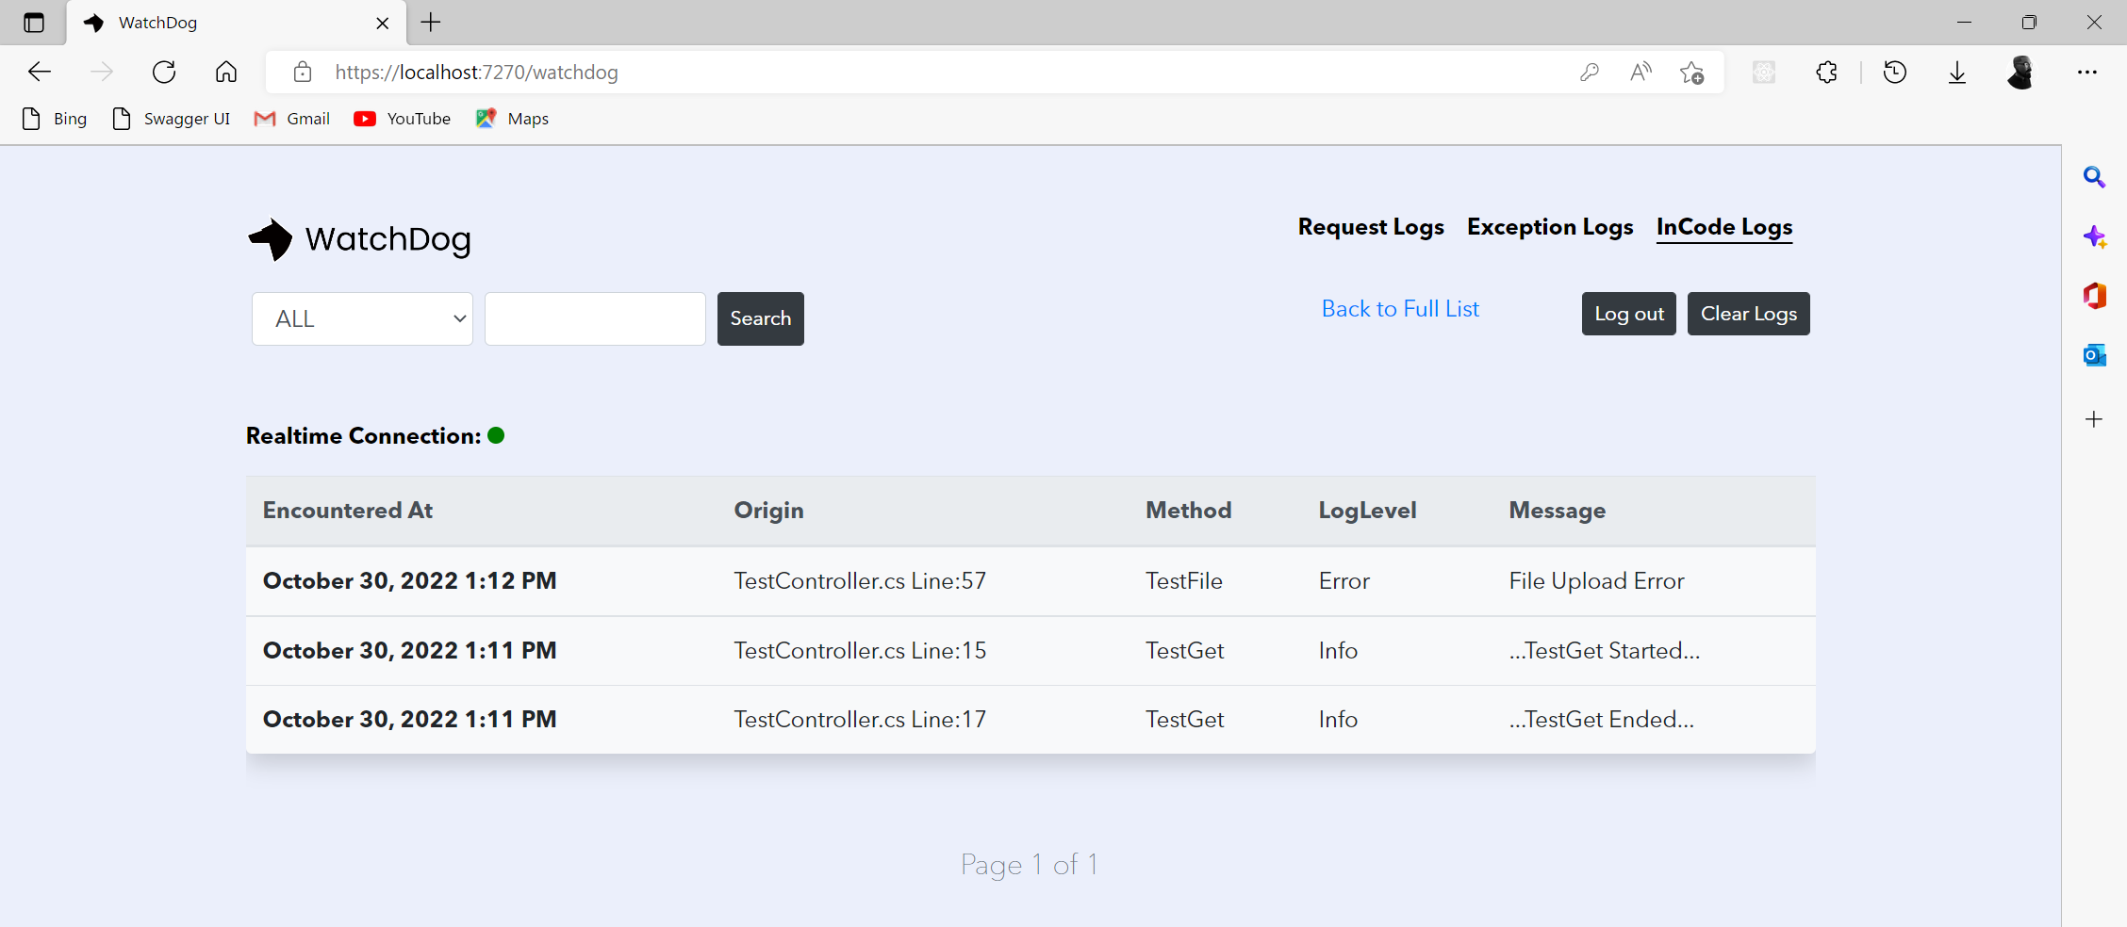Switch to Request Logs tab
Image resolution: width=2127 pixels, height=927 pixels.
pyautogui.click(x=1370, y=227)
